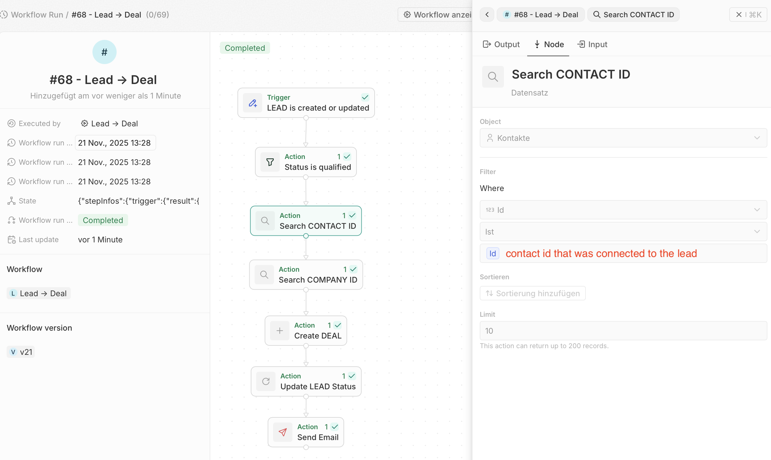Click the Limit input field
This screenshot has width=771, height=460.
click(x=623, y=331)
